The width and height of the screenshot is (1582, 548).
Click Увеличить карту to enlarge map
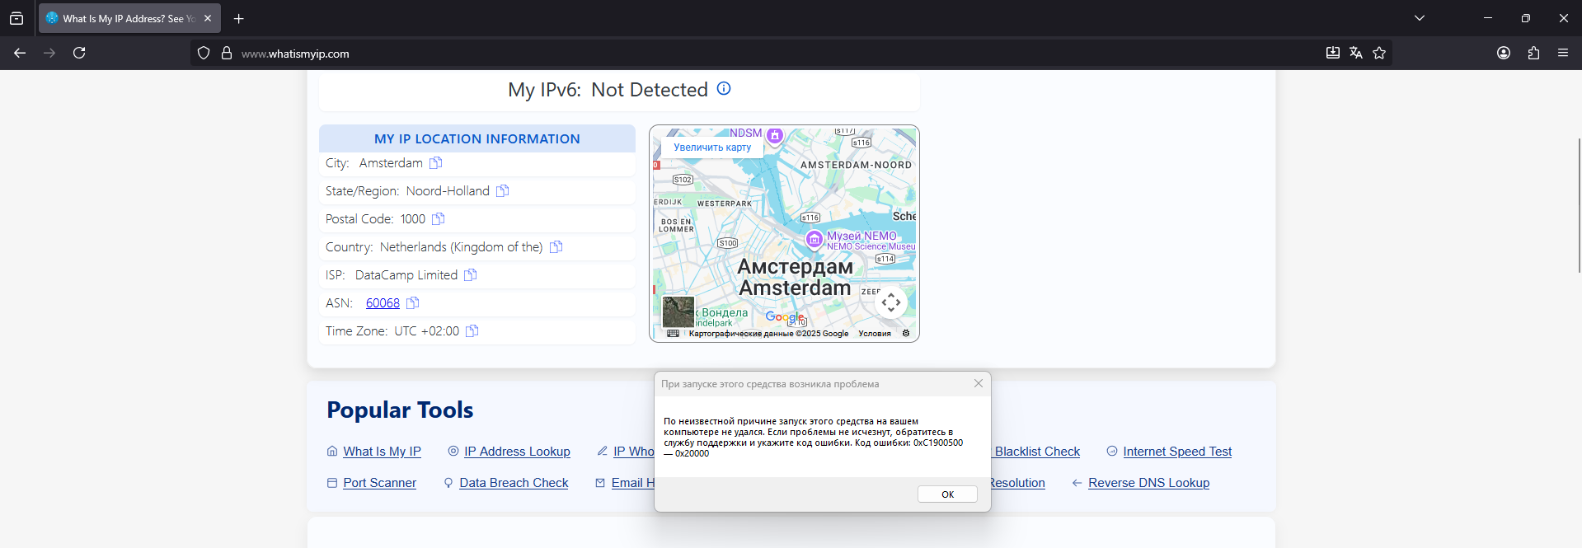click(x=712, y=148)
